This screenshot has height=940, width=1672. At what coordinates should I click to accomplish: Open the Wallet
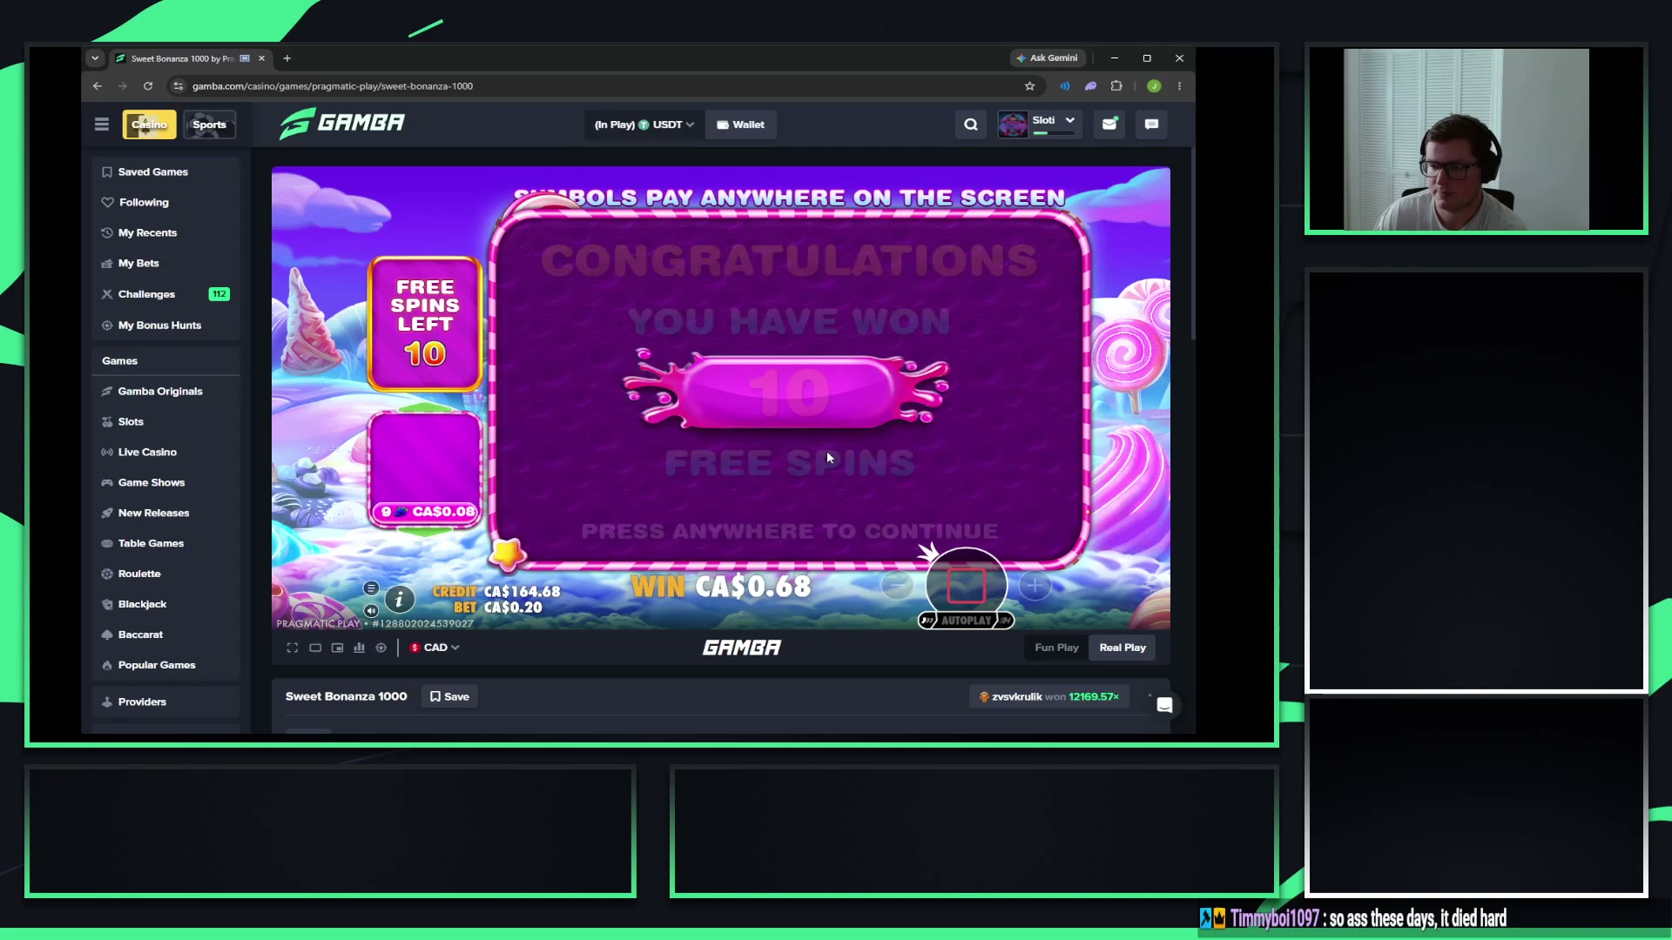[740, 124]
